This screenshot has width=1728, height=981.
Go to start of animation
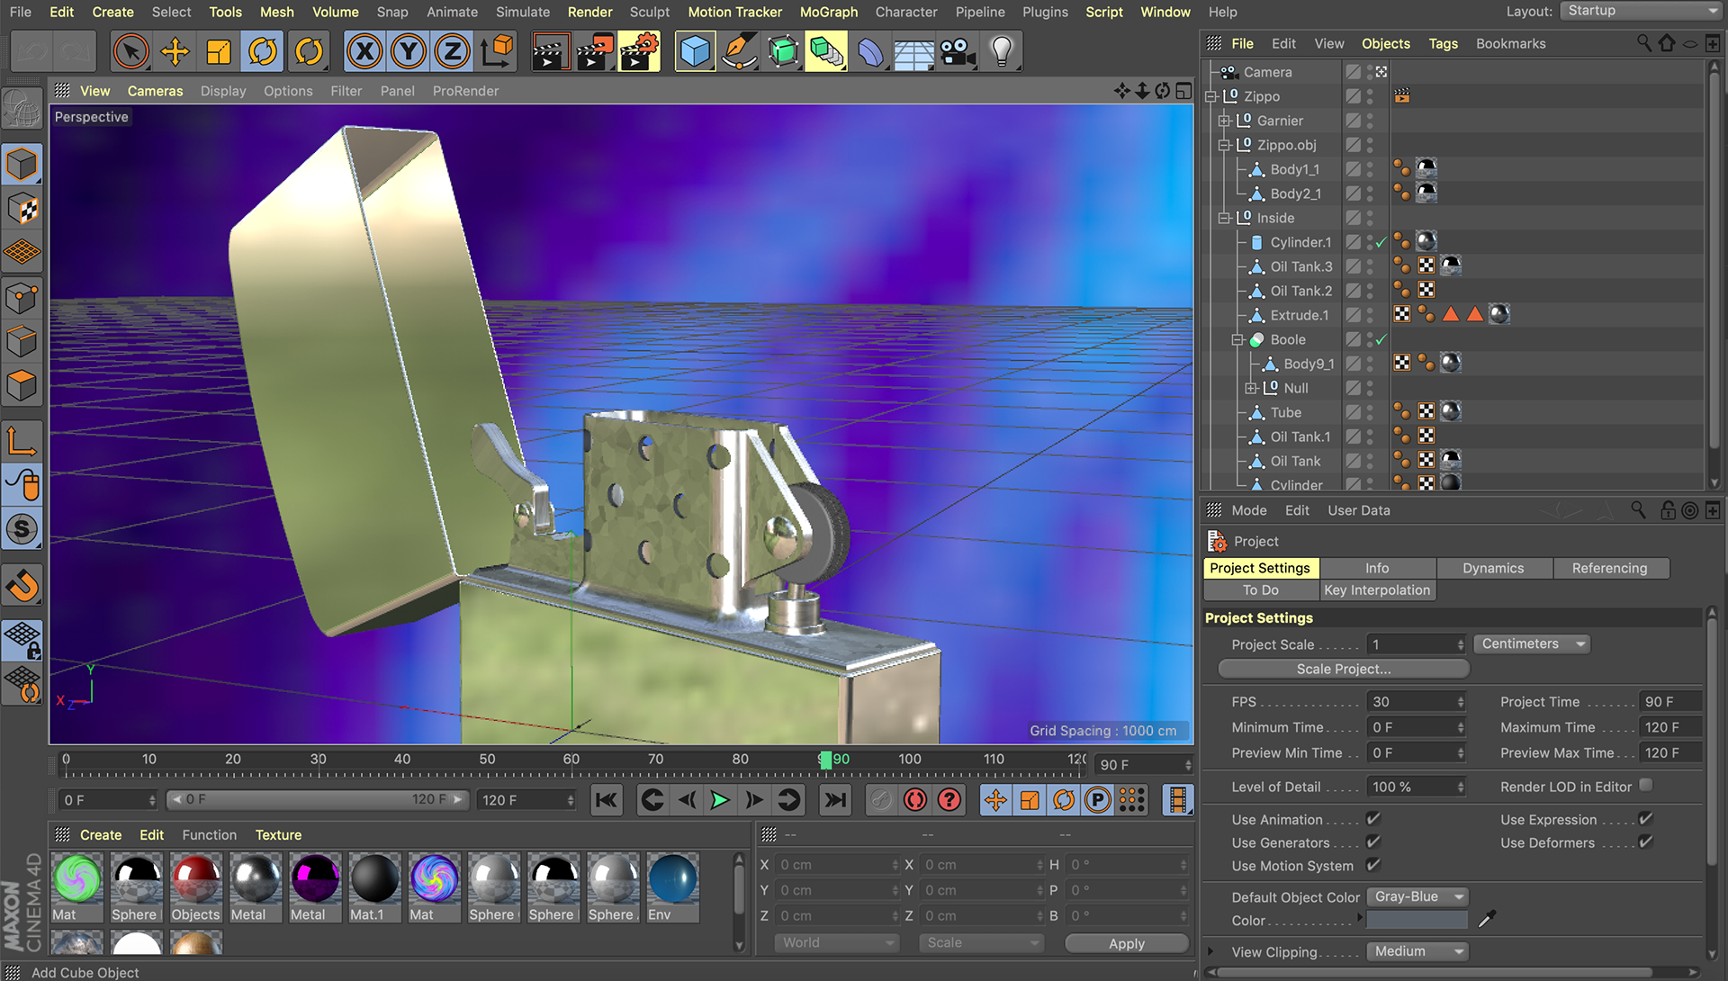[607, 799]
